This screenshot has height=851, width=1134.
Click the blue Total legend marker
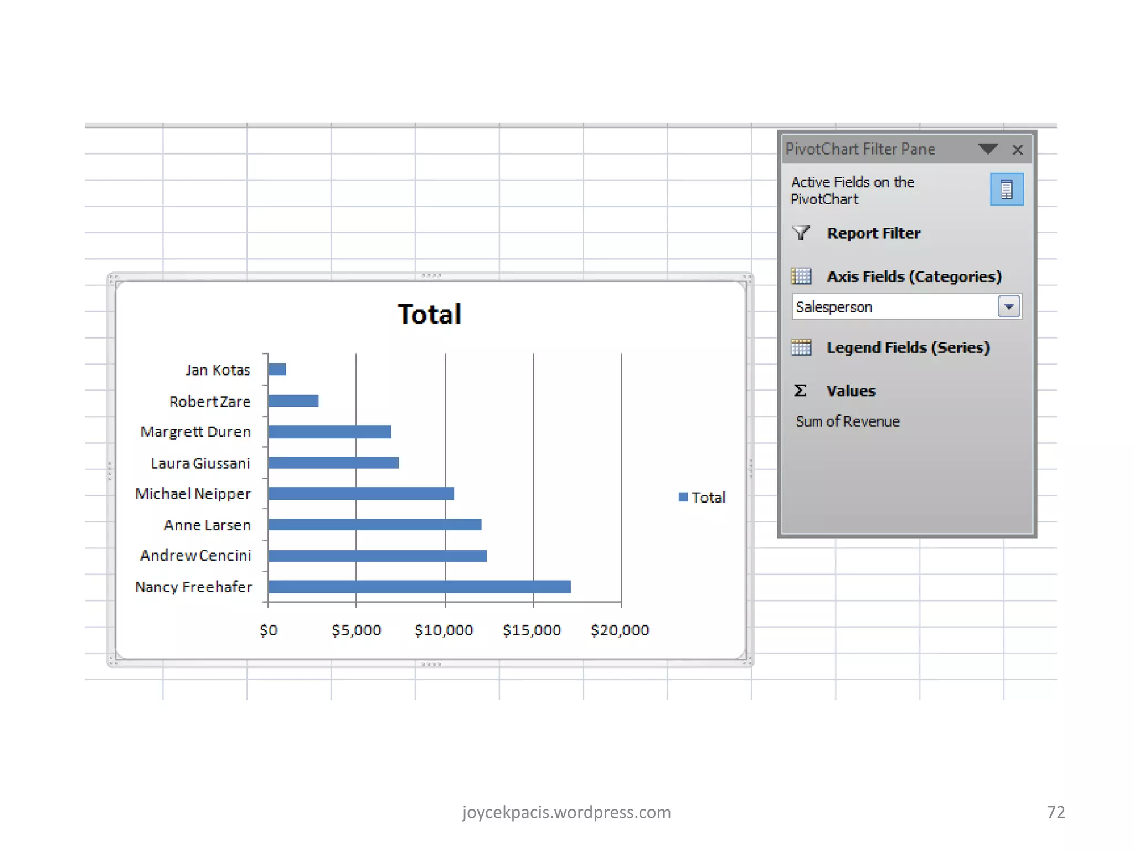point(683,497)
